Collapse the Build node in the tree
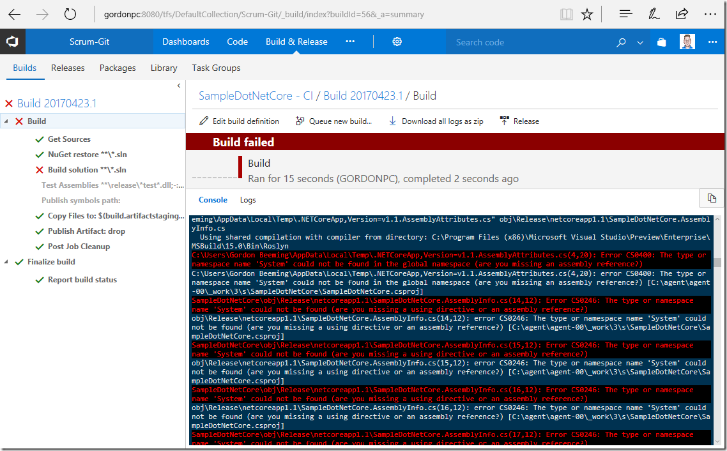This screenshot has height=451, width=727. pyautogui.click(x=6, y=121)
